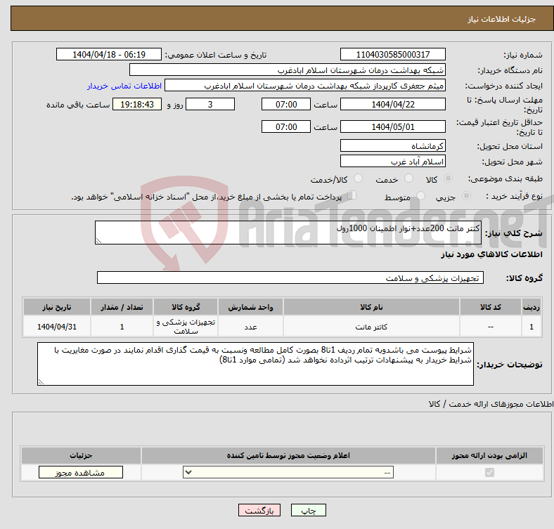Click the row number cell 1 under ردیف
Viewport: 554px width, 529px height.
(x=532, y=327)
